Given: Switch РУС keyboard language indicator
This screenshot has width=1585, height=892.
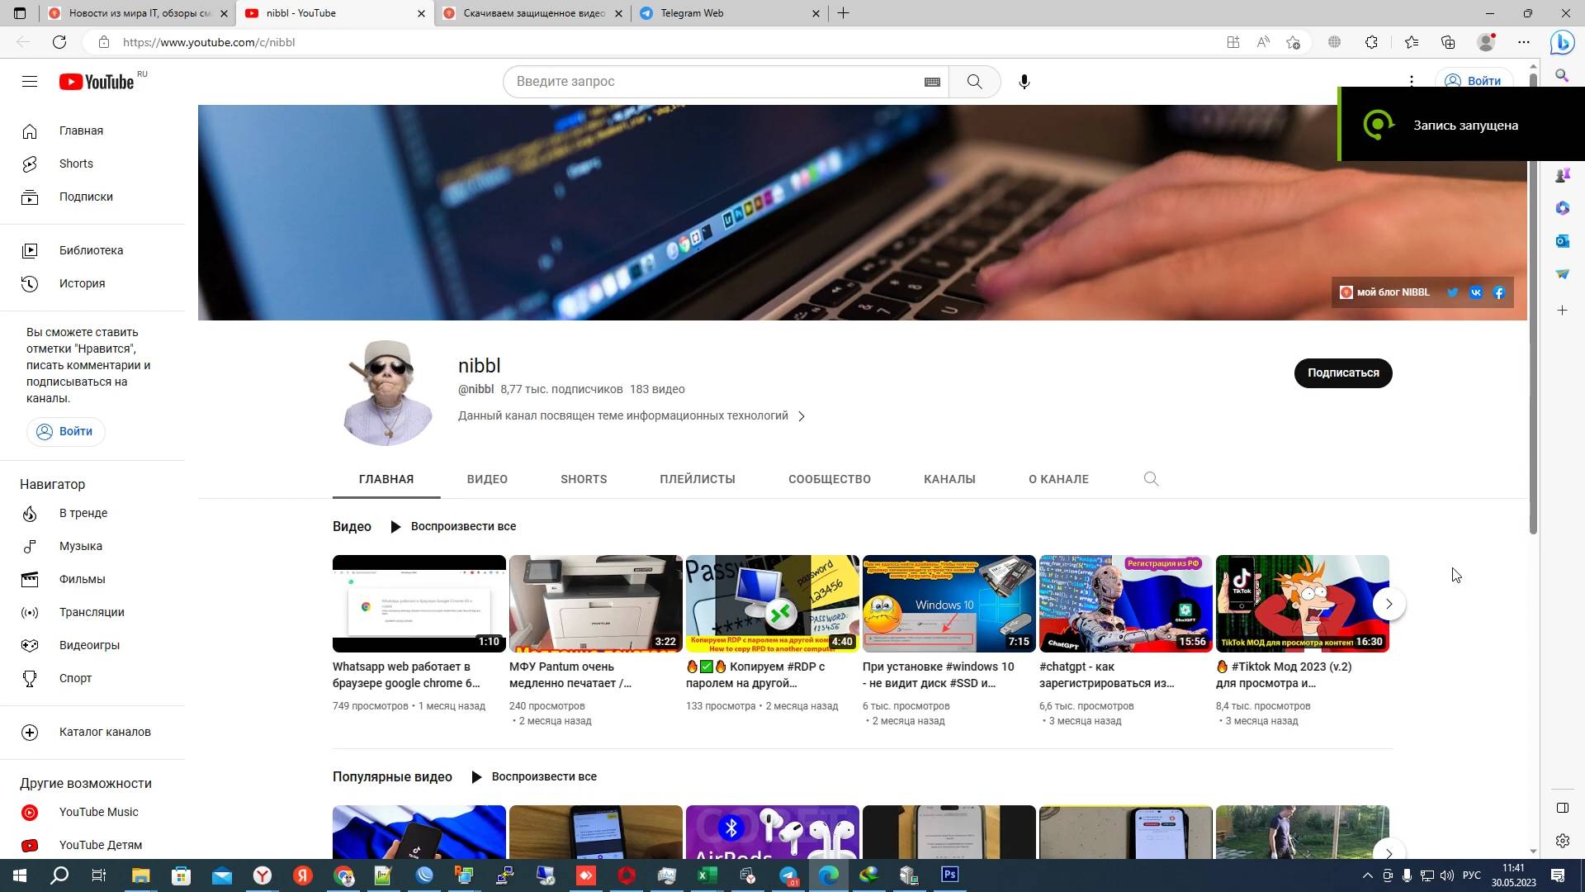Looking at the screenshot, I should click(1471, 875).
